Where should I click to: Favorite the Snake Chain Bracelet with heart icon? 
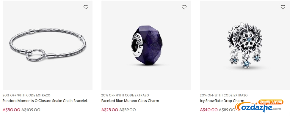point(86,7)
